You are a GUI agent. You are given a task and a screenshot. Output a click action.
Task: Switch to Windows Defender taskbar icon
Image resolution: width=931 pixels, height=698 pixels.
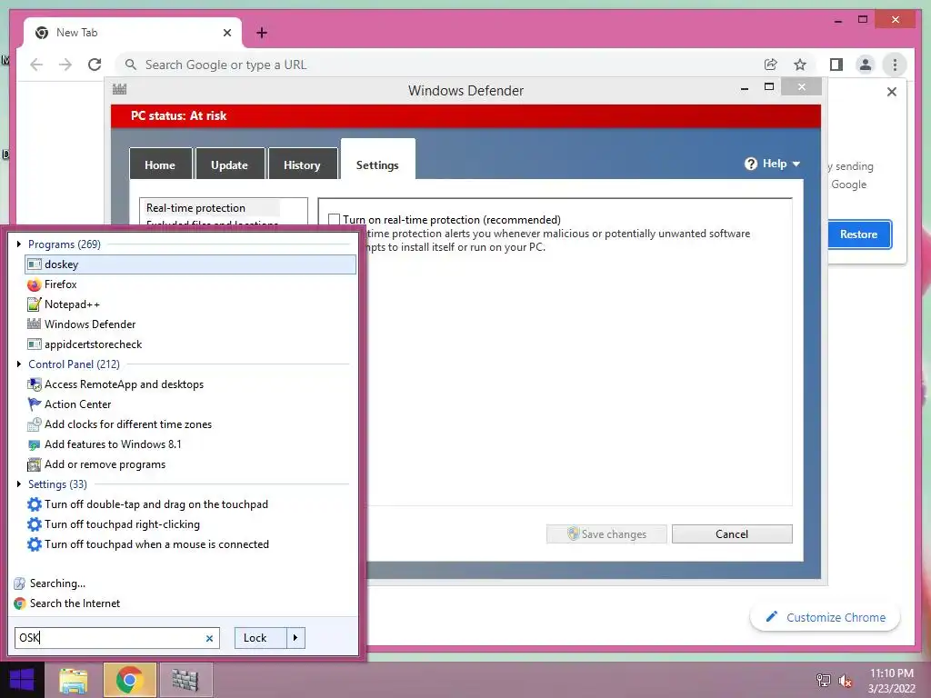[x=185, y=680]
